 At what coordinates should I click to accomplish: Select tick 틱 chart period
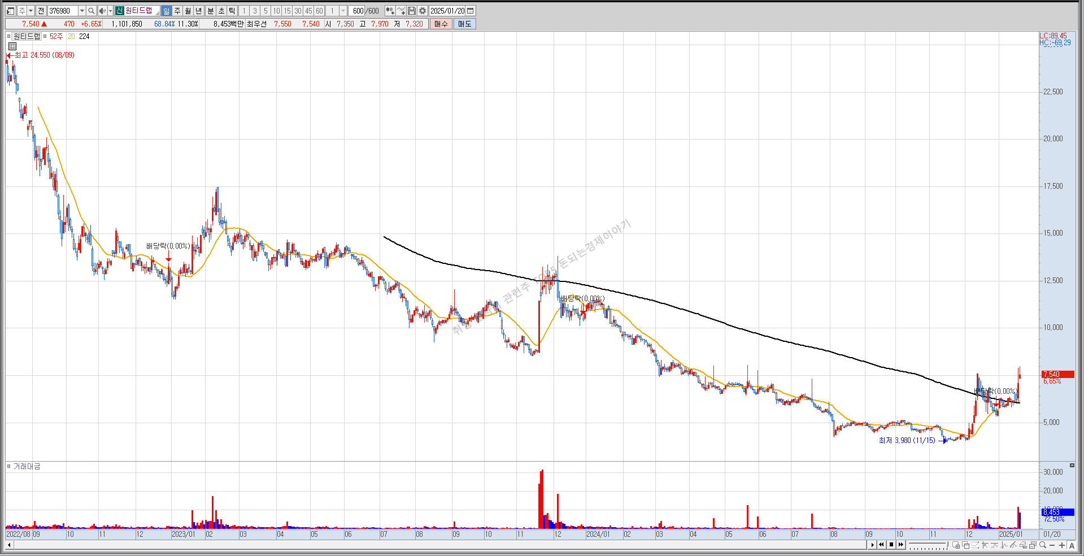232,11
